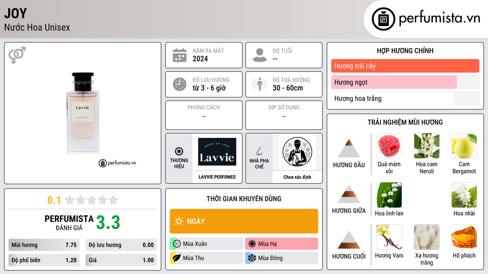
Task: Click the calendar icon beside Năm ra mắt
Action: coord(180,55)
